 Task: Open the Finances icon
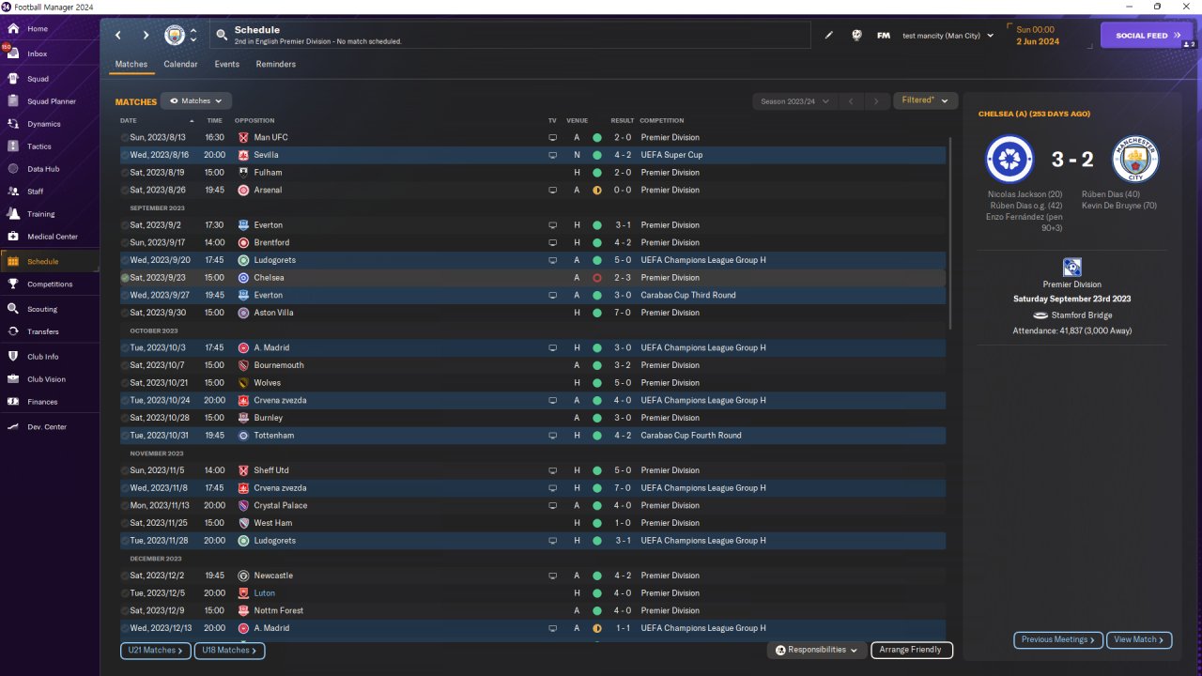click(13, 402)
